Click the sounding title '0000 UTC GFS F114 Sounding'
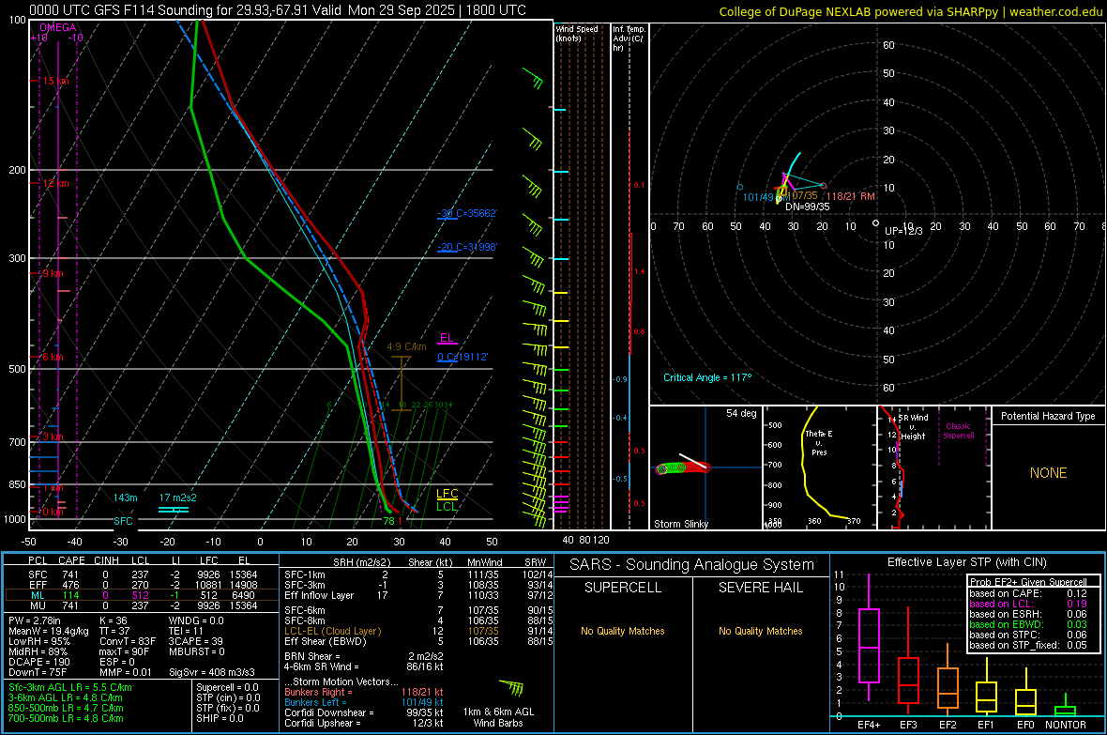Image resolution: width=1107 pixels, height=735 pixels. (121, 10)
